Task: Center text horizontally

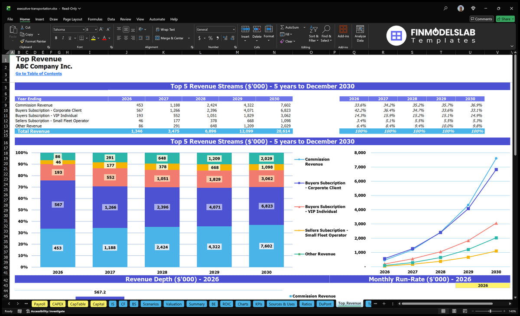Action: click(126, 38)
